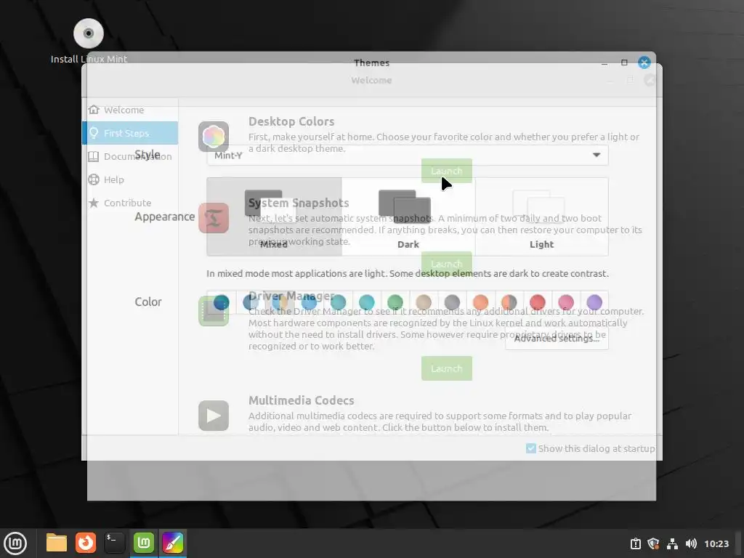
Task: Open the Terminal from the taskbar
Action: [114, 543]
